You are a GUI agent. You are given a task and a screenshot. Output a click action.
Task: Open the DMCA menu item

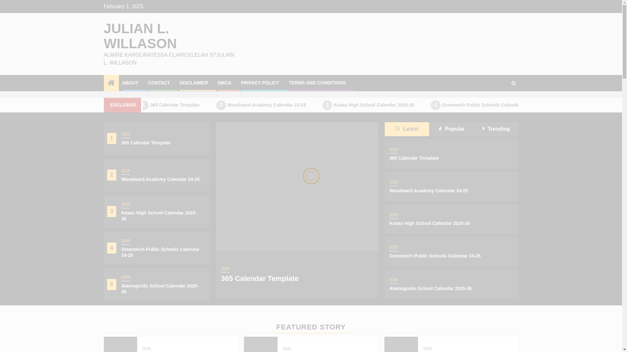point(224,83)
